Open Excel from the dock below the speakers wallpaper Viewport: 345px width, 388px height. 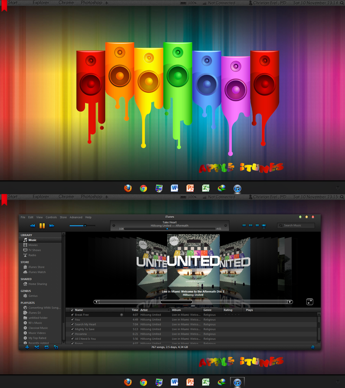pos(206,188)
